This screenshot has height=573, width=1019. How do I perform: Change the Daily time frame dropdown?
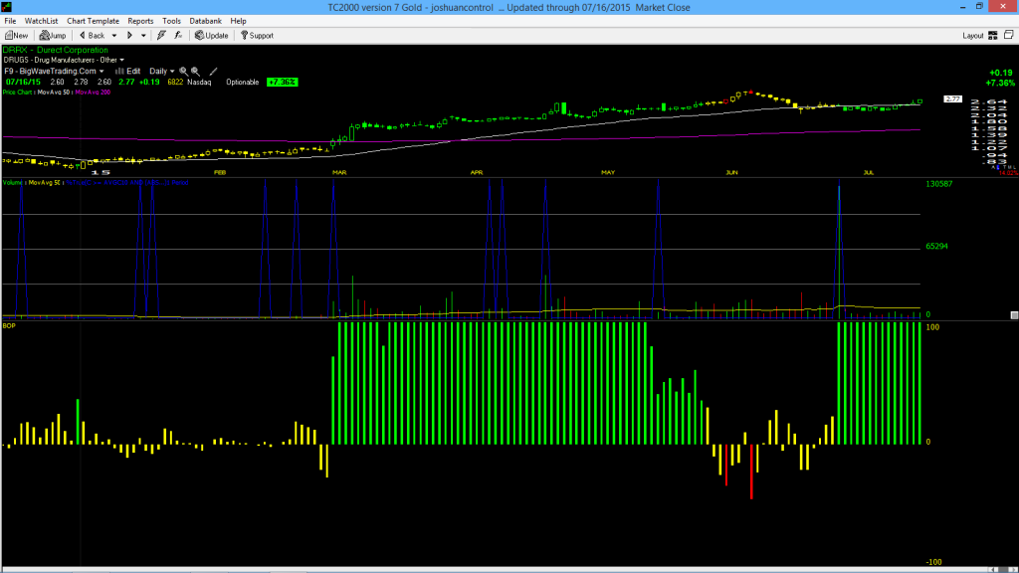(162, 72)
